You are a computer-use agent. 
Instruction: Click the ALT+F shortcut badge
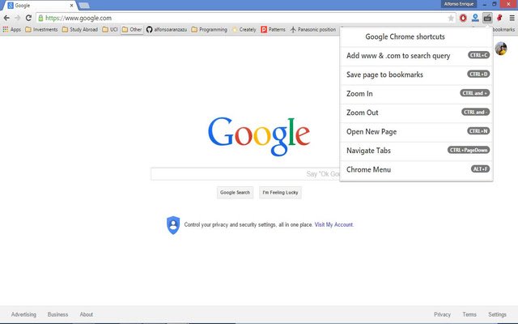[480, 169]
